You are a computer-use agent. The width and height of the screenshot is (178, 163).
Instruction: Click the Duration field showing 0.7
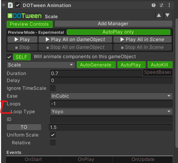click(96, 73)
